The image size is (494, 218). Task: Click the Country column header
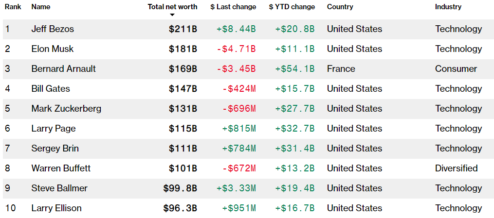coord(340,7)
